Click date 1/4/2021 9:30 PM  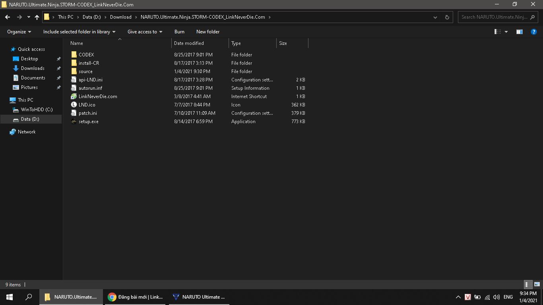point(192,71)
